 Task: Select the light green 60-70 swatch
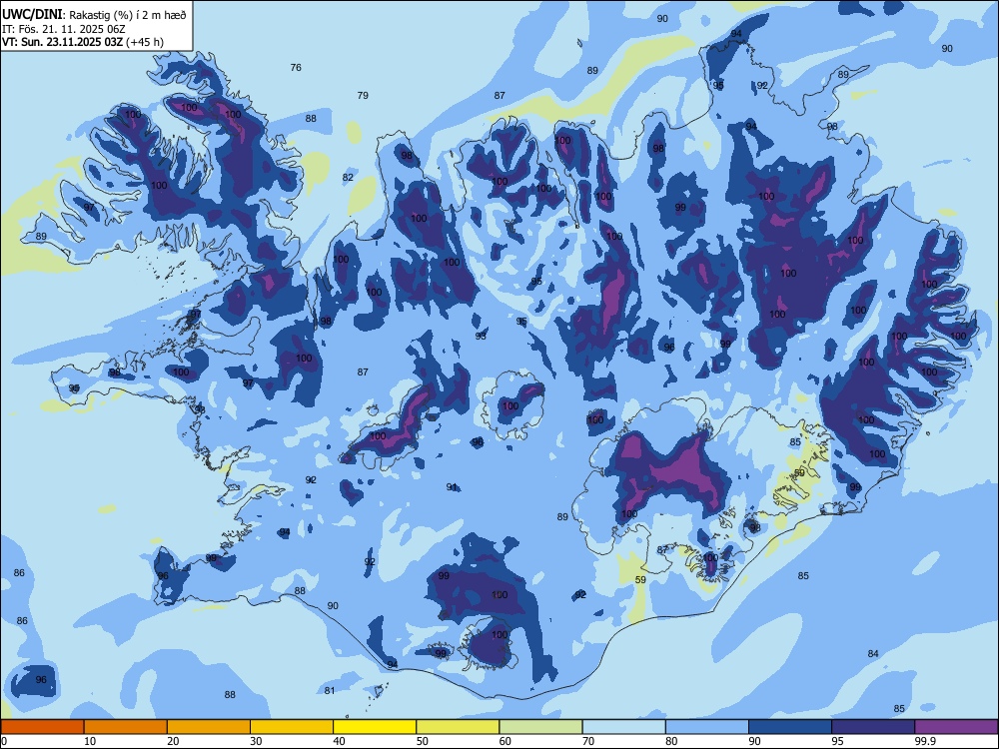tap(540, 727)
